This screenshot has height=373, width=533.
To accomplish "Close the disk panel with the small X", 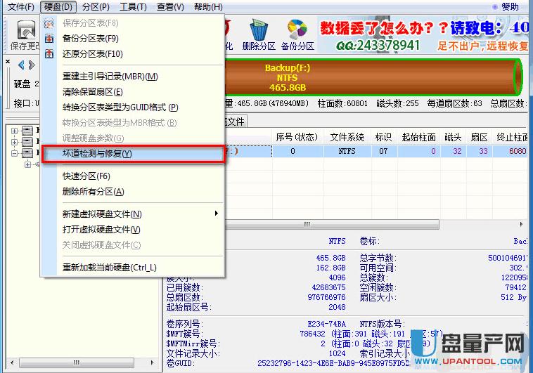I will pos(8,62).
